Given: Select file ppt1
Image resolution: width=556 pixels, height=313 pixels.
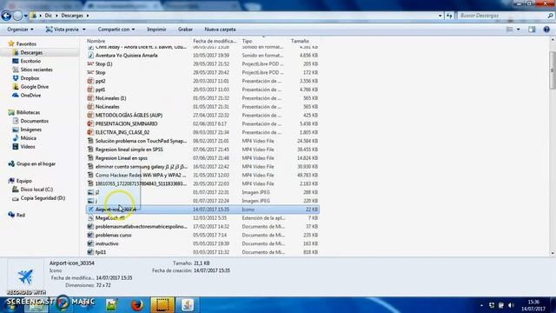Looking at the screenshot, I should (100, 90).
